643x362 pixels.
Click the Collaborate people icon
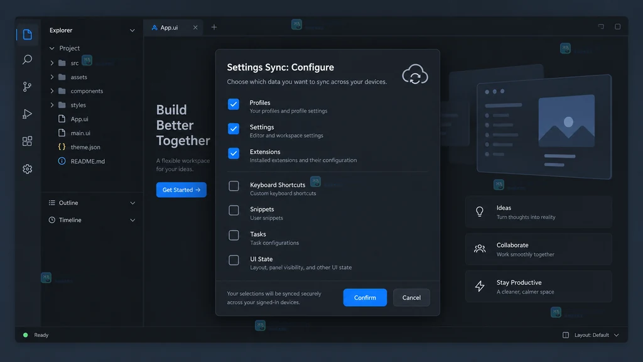[x=479, y=249]
